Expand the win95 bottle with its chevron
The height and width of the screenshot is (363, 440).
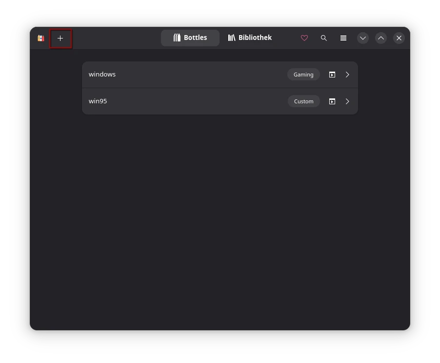tap(347, 101)
